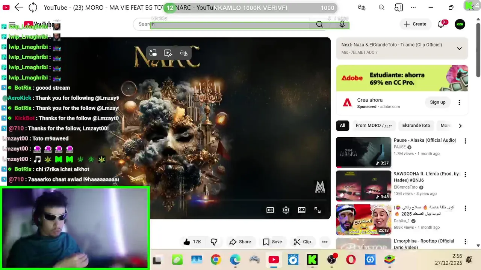Open the YouTube hamburger guide menu
Viewport: 481px width, 270px height.
[12, 24]
